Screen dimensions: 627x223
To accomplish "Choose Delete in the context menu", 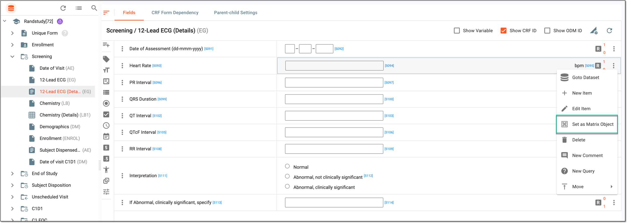I will pyautogui.click(x=587, y=140).
